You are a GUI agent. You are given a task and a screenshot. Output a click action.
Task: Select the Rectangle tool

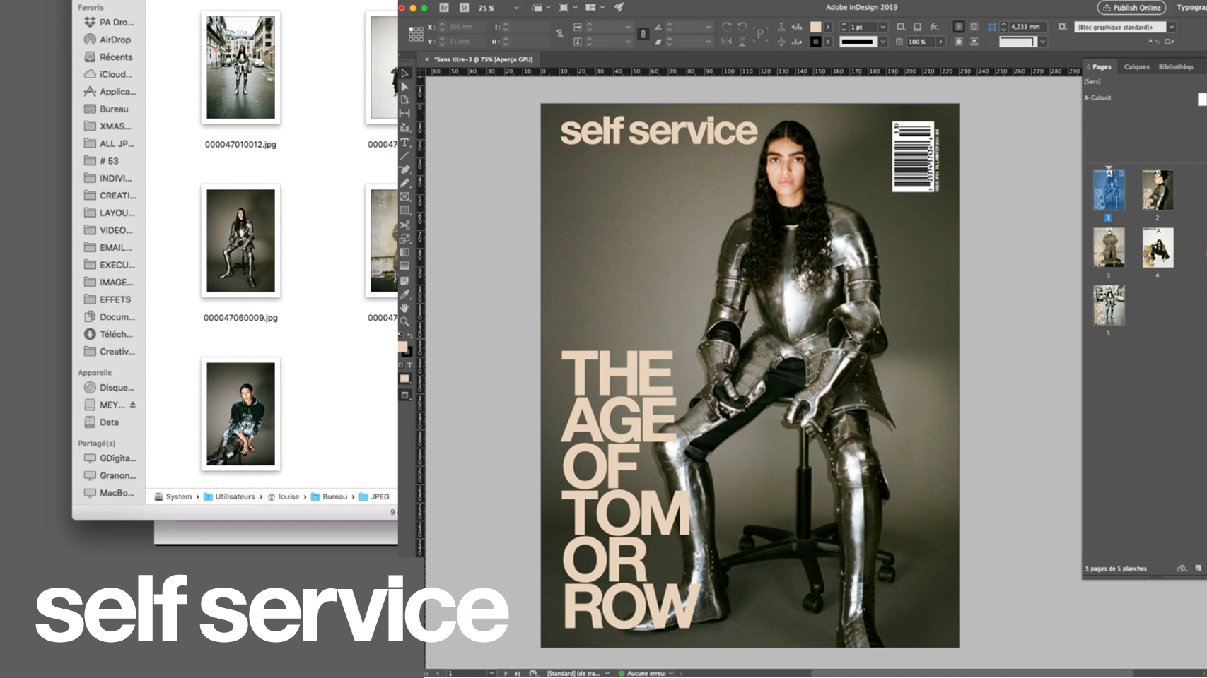(404, 210)
